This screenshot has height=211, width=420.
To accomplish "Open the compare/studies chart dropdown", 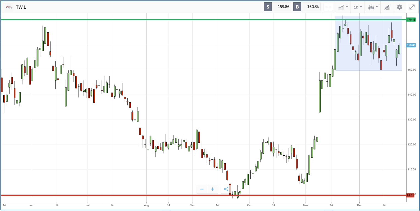I will tap(343, 7).
